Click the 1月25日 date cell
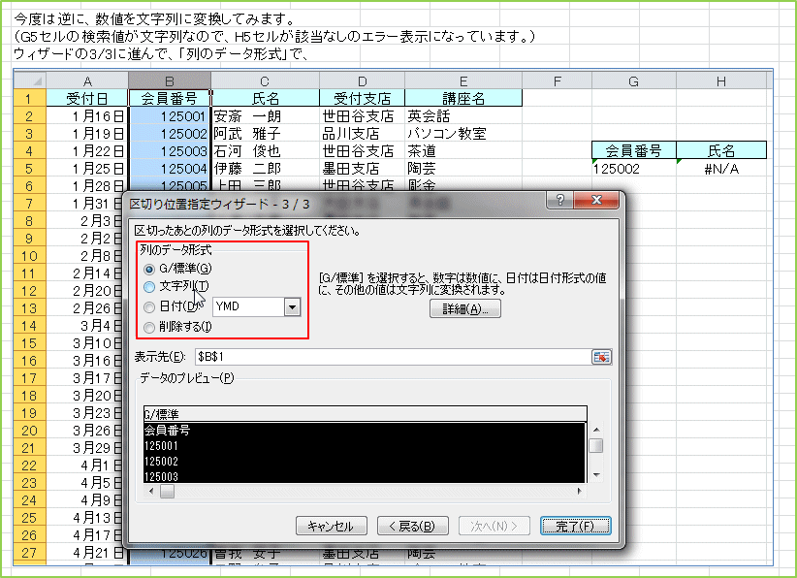The height and width of the screenshot is (578, 797). [x=87, y=169]
